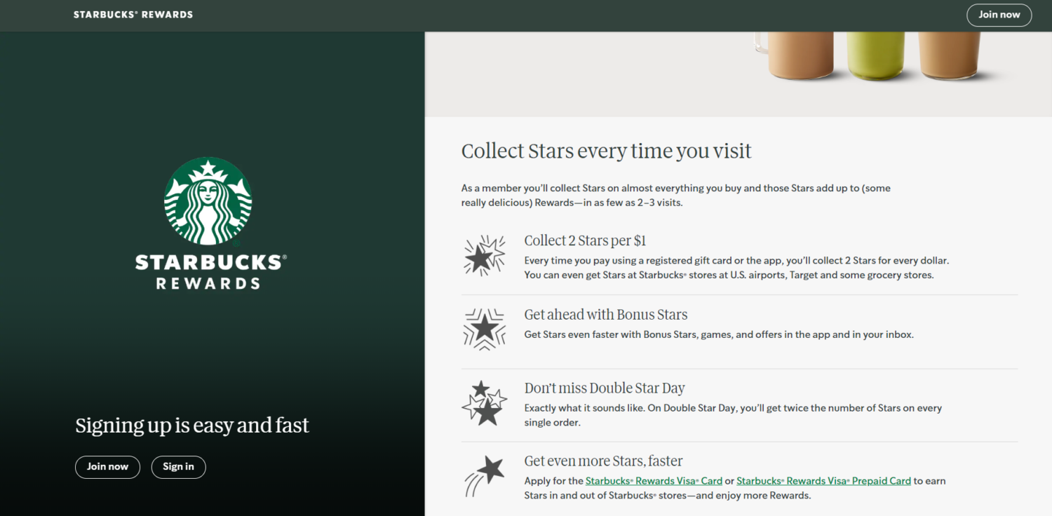Click the star burst icon beside Collect 2 Stars
The width and height of the screenshot is (1052, 516).
[x=485, y=256]
